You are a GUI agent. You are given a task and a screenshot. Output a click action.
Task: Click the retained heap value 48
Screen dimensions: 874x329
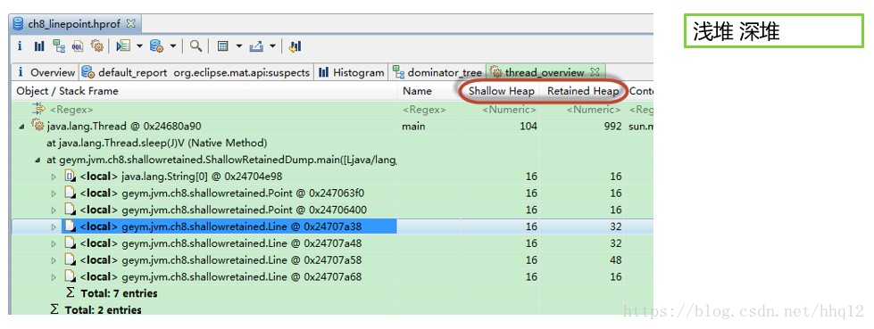click(615, 260)
